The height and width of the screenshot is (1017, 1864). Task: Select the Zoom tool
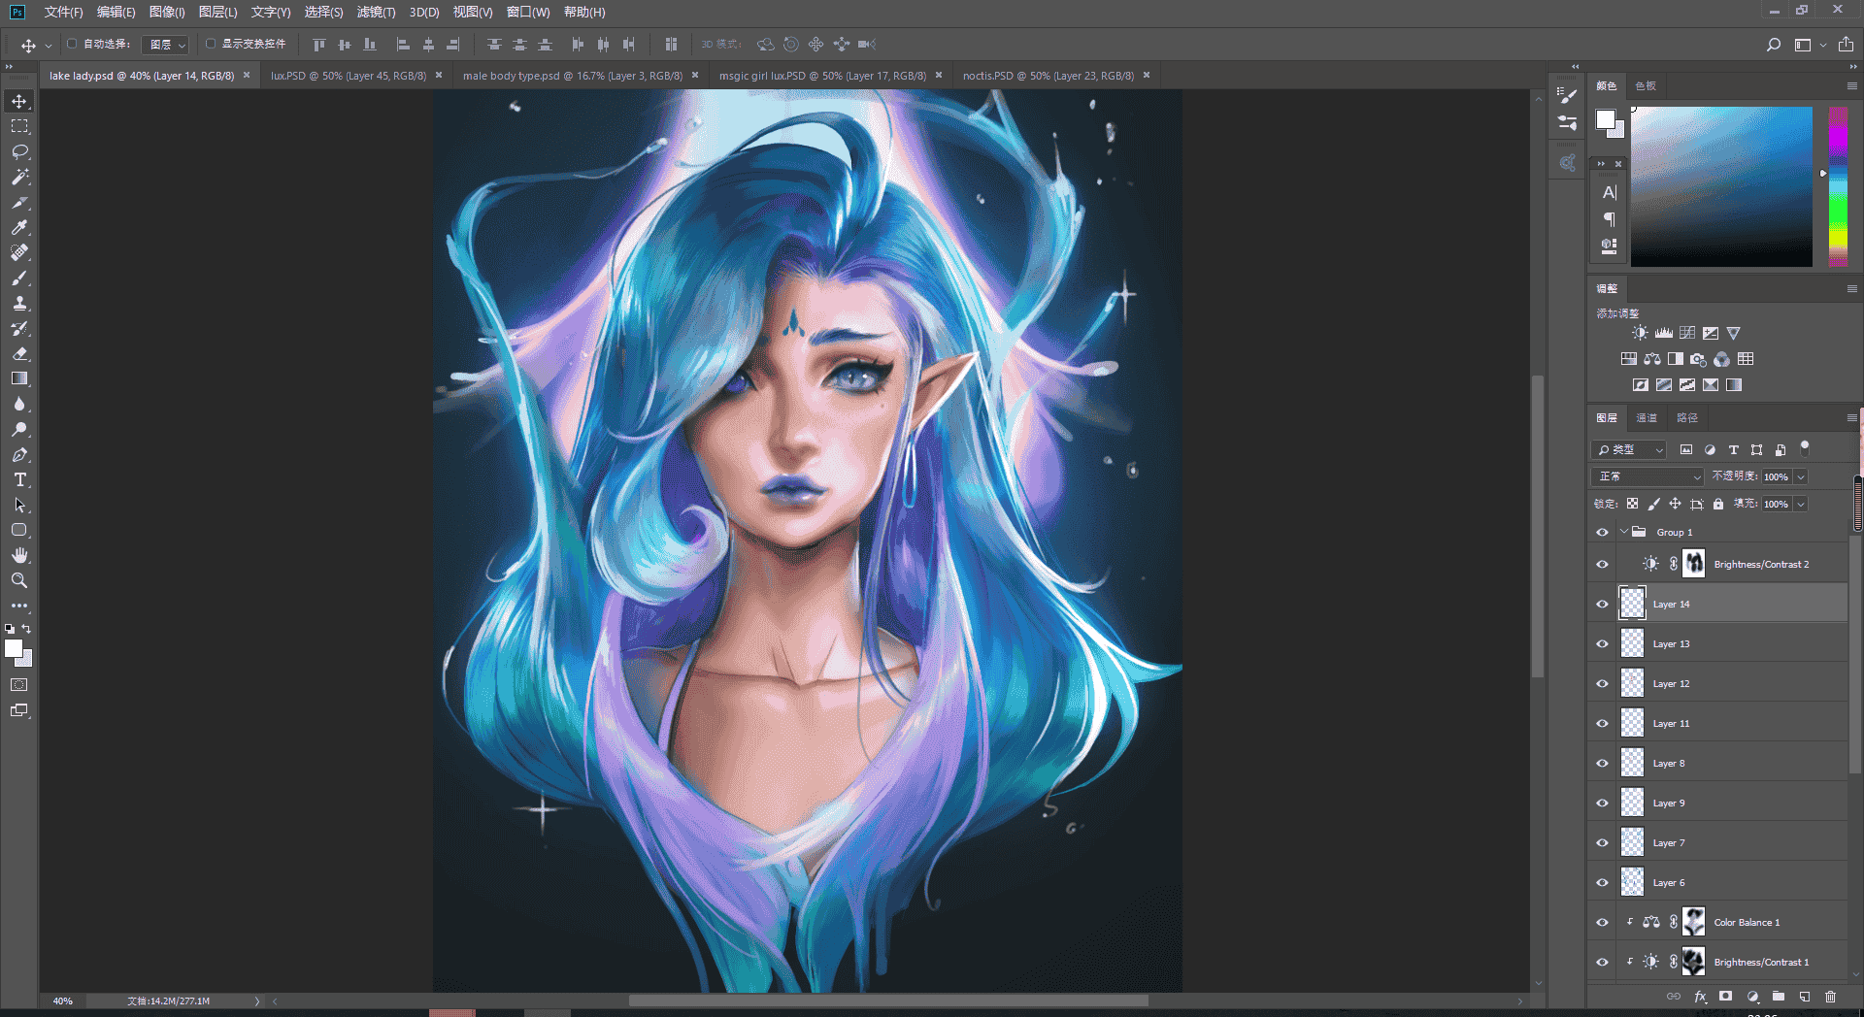click(19, 580)
